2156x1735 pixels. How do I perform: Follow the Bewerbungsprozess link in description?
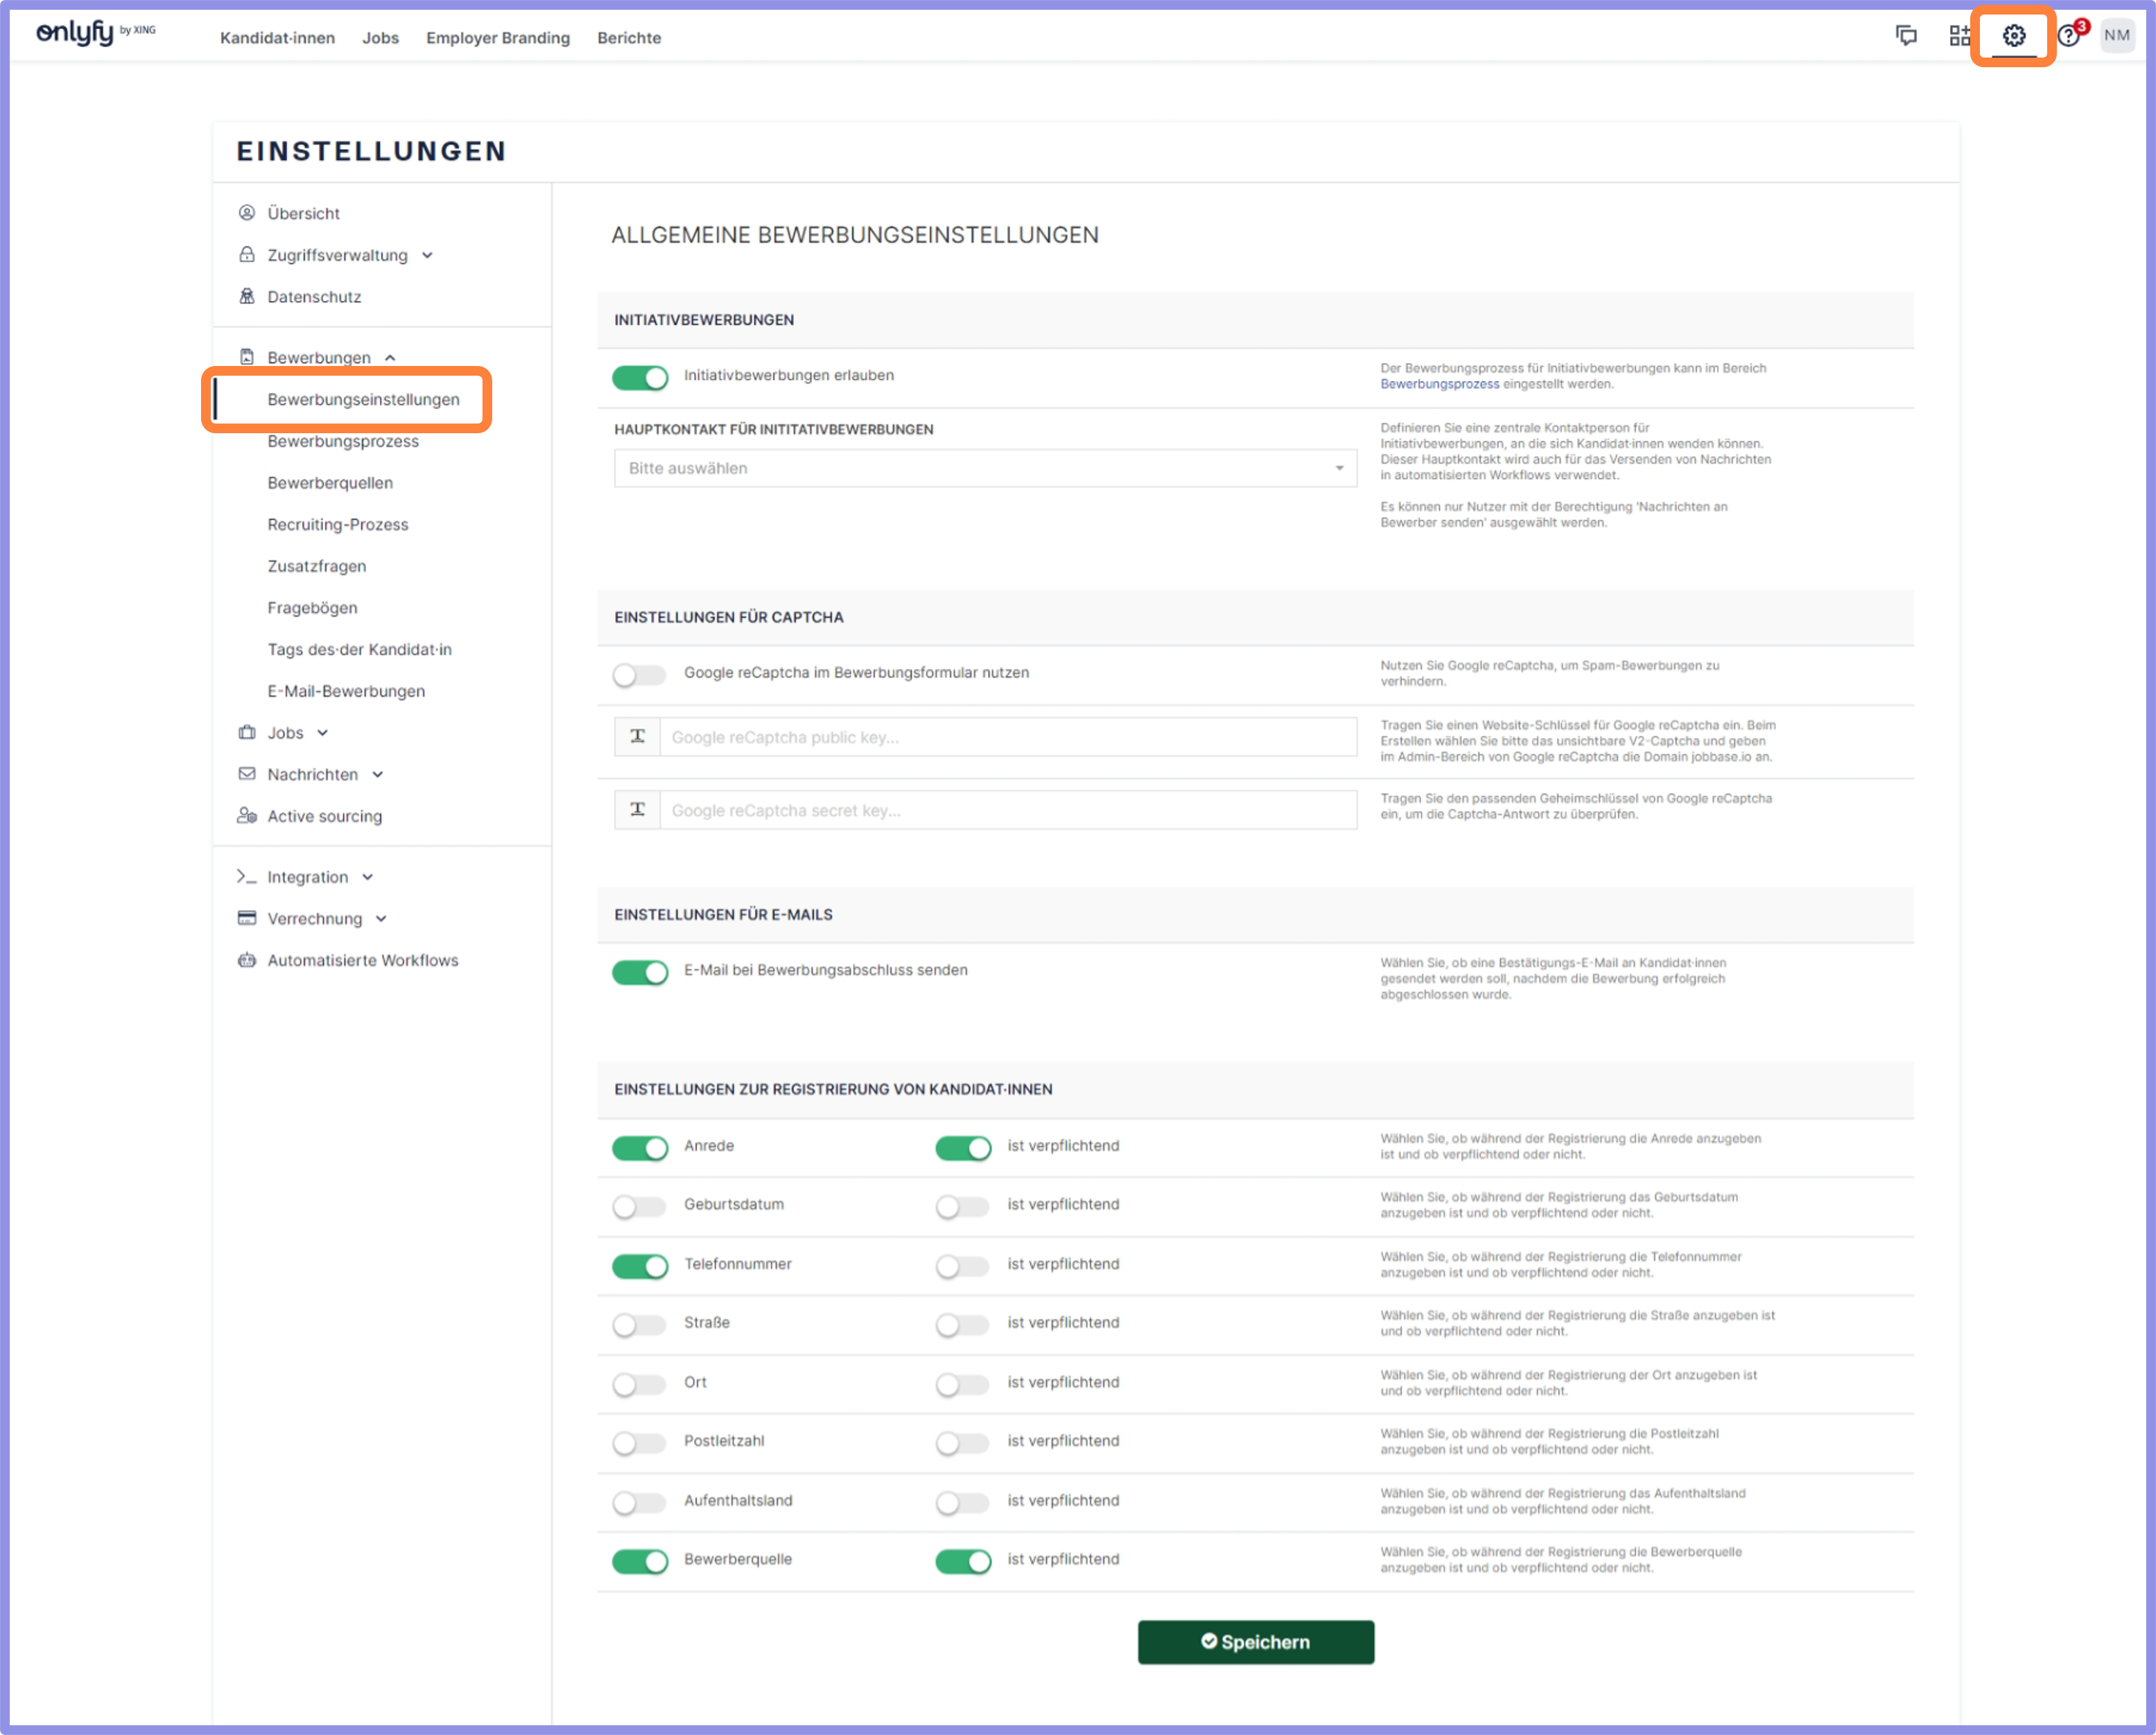point(1439,384)
